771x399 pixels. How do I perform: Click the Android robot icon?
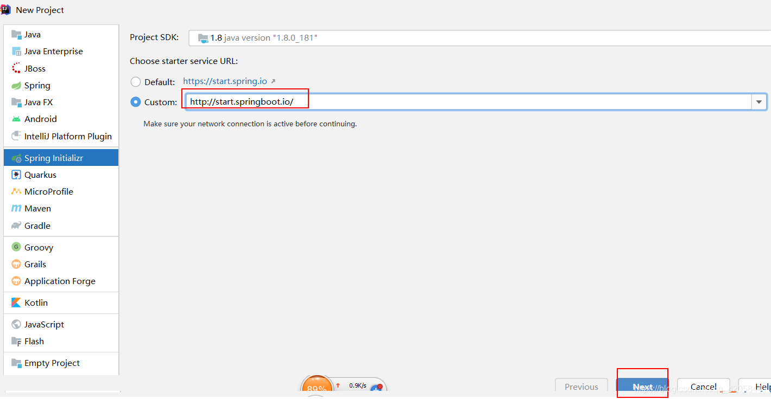[x=16, y=119]
